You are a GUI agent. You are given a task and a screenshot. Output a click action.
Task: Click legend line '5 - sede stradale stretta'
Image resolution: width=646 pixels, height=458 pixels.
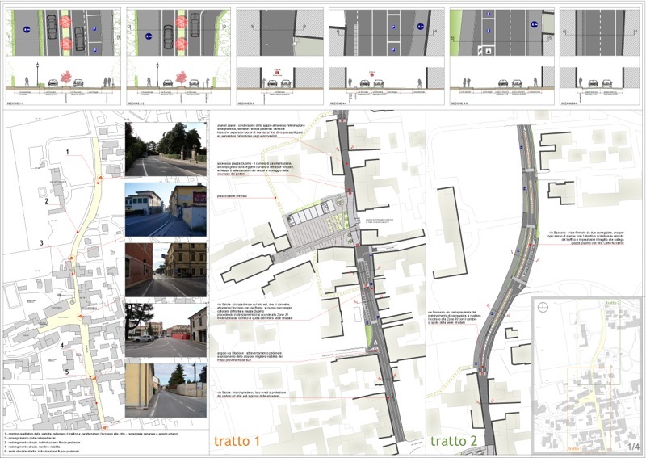(x=42, y=452)
